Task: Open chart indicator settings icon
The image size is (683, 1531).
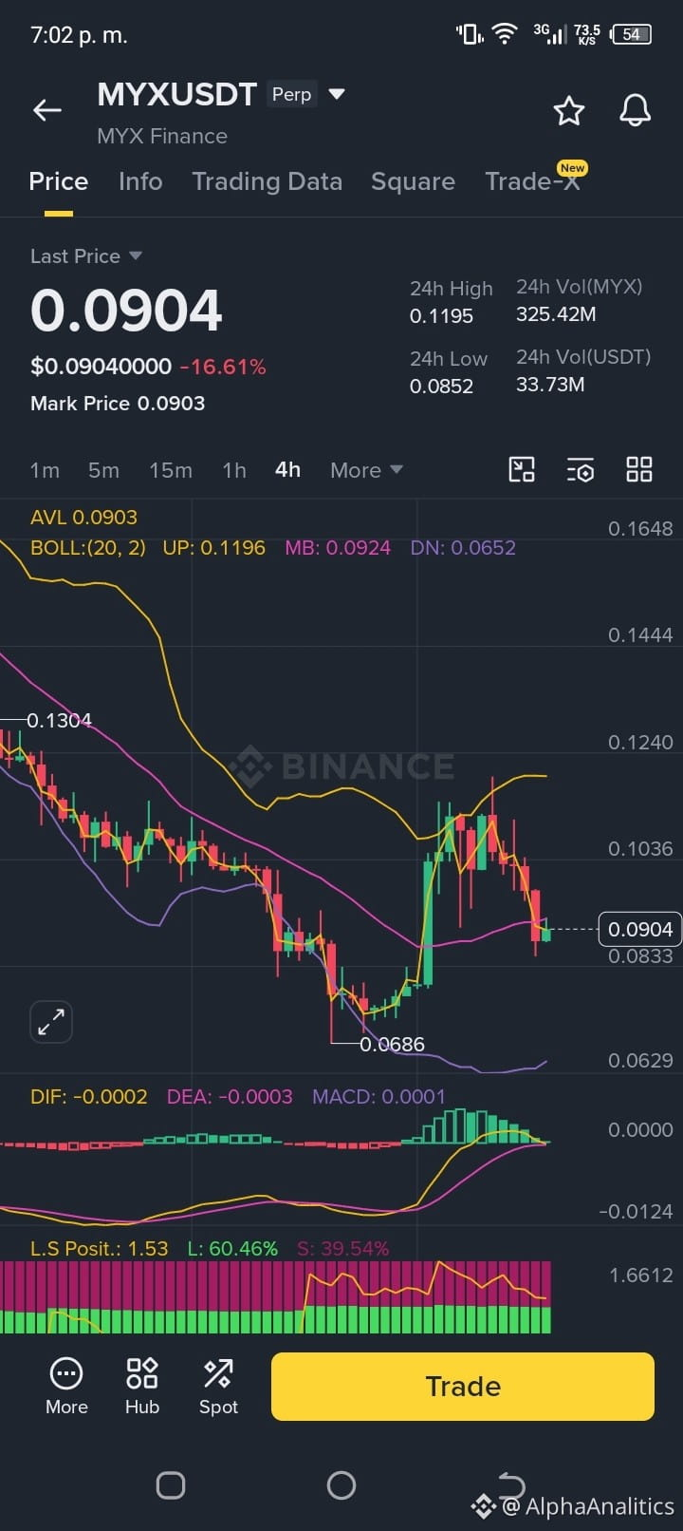Action: (x=581, y=469)
